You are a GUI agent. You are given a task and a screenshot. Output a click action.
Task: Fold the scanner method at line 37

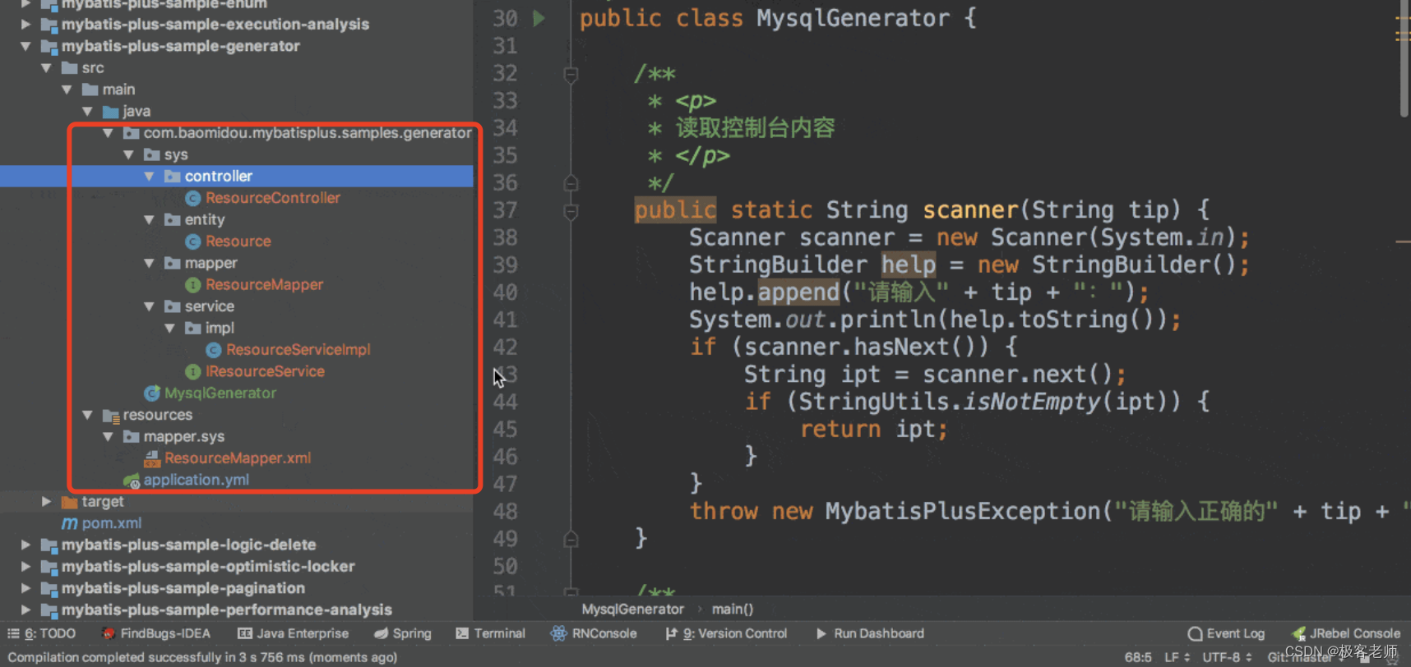coord(571,211)
